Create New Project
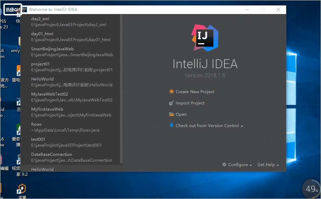The height and width of the screenshot is (199, 321). (195, 92)
